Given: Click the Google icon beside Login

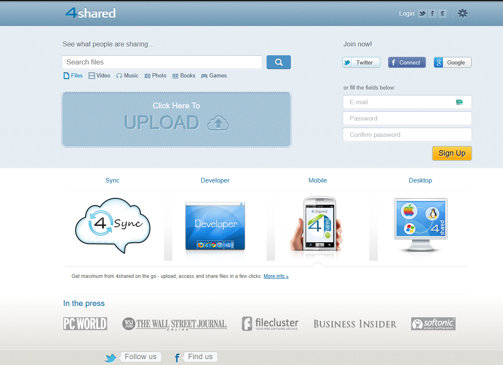Looking at the screenshot, I should 442,13.
